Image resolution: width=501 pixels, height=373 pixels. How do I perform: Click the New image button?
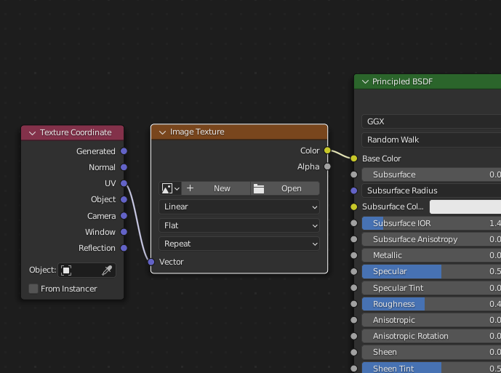click(216, 188)
